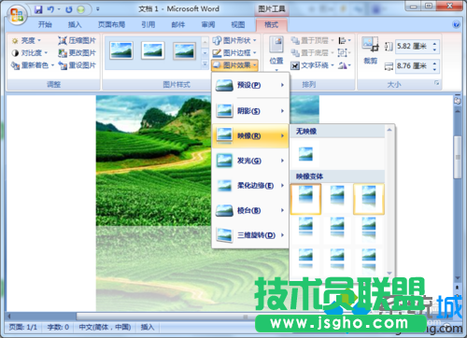Screen dimensions: 467x338
Task: Switch to the Insert (插入) ribbon tab
Action: click(75, 24)
